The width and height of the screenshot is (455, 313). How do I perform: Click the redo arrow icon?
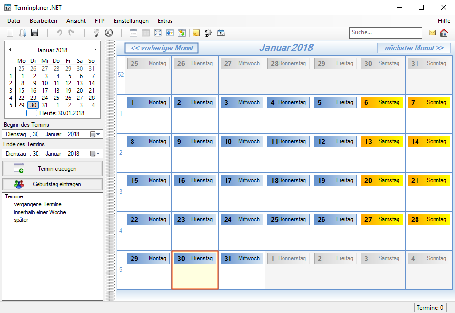pos(71,33)
